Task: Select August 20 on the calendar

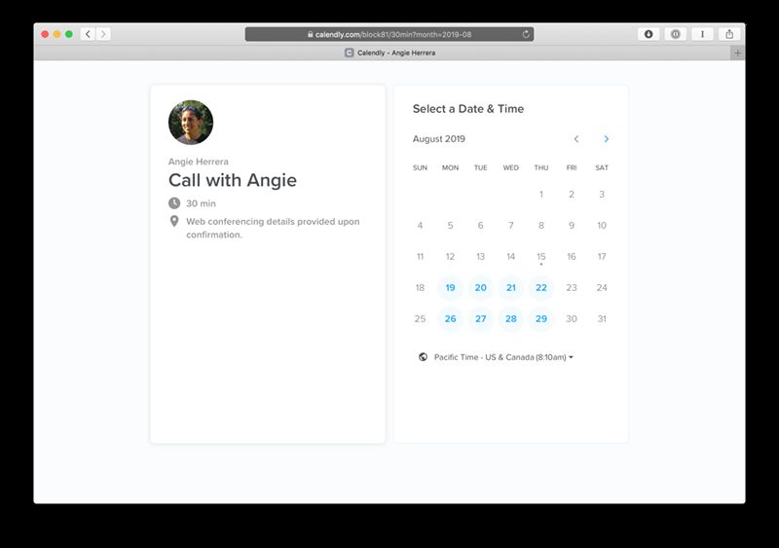Action: click(x=480, y=288)
